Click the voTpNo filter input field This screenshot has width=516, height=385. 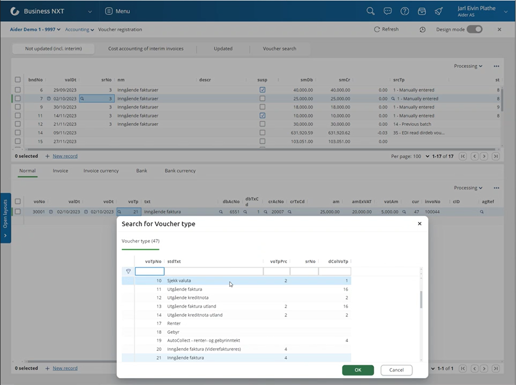(149, 271)
